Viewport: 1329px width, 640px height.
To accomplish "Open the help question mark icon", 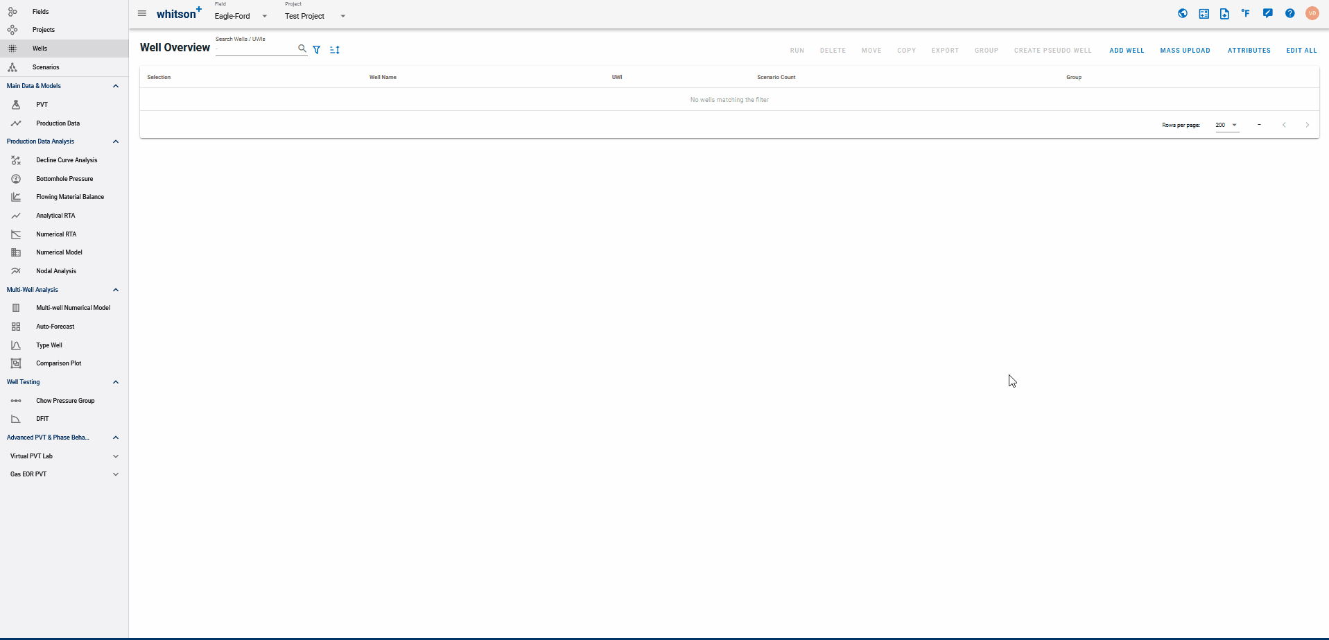I will tap(1290, 13).
